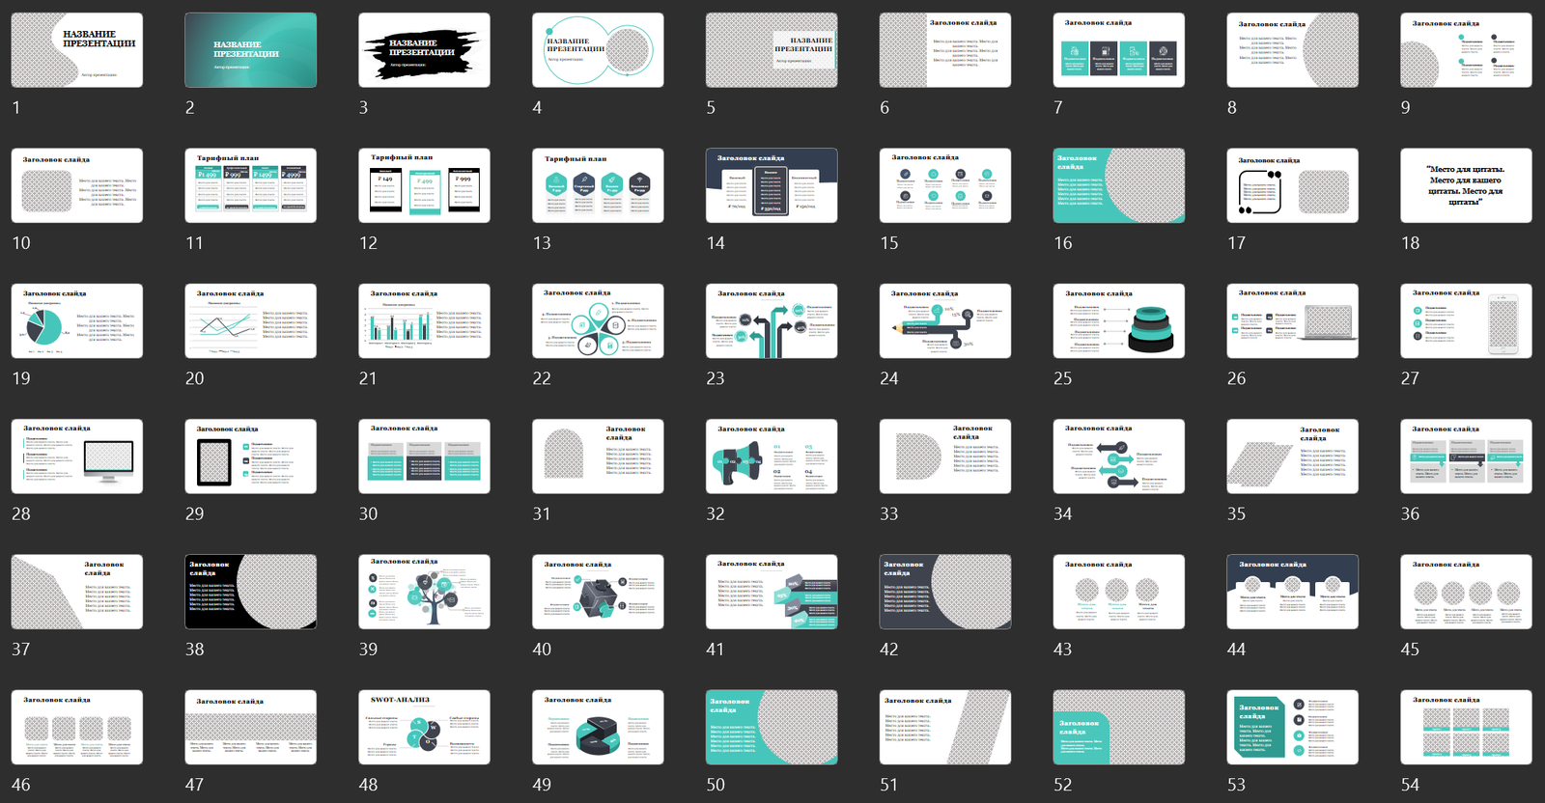Select slide 2 with teal gradient title
Screen dimensions: 1545x803
click(250, 50)
